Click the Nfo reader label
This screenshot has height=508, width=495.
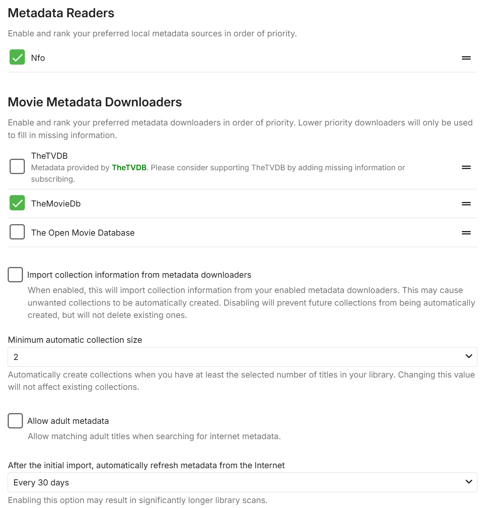click(x=38, y=58)
